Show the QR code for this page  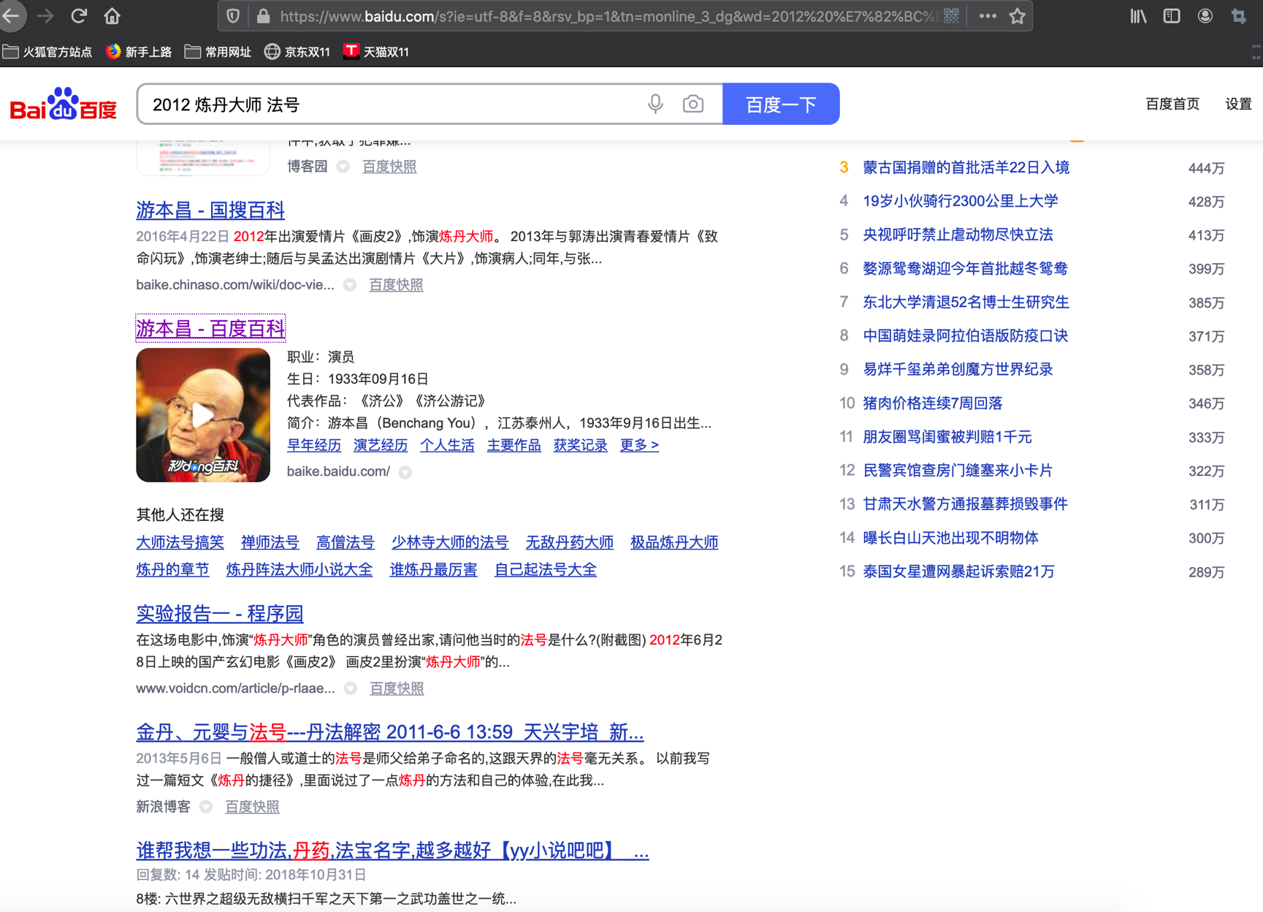pos(951,16)
